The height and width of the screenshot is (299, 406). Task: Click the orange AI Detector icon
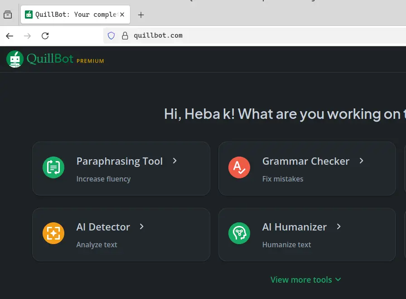pos(53,233)
